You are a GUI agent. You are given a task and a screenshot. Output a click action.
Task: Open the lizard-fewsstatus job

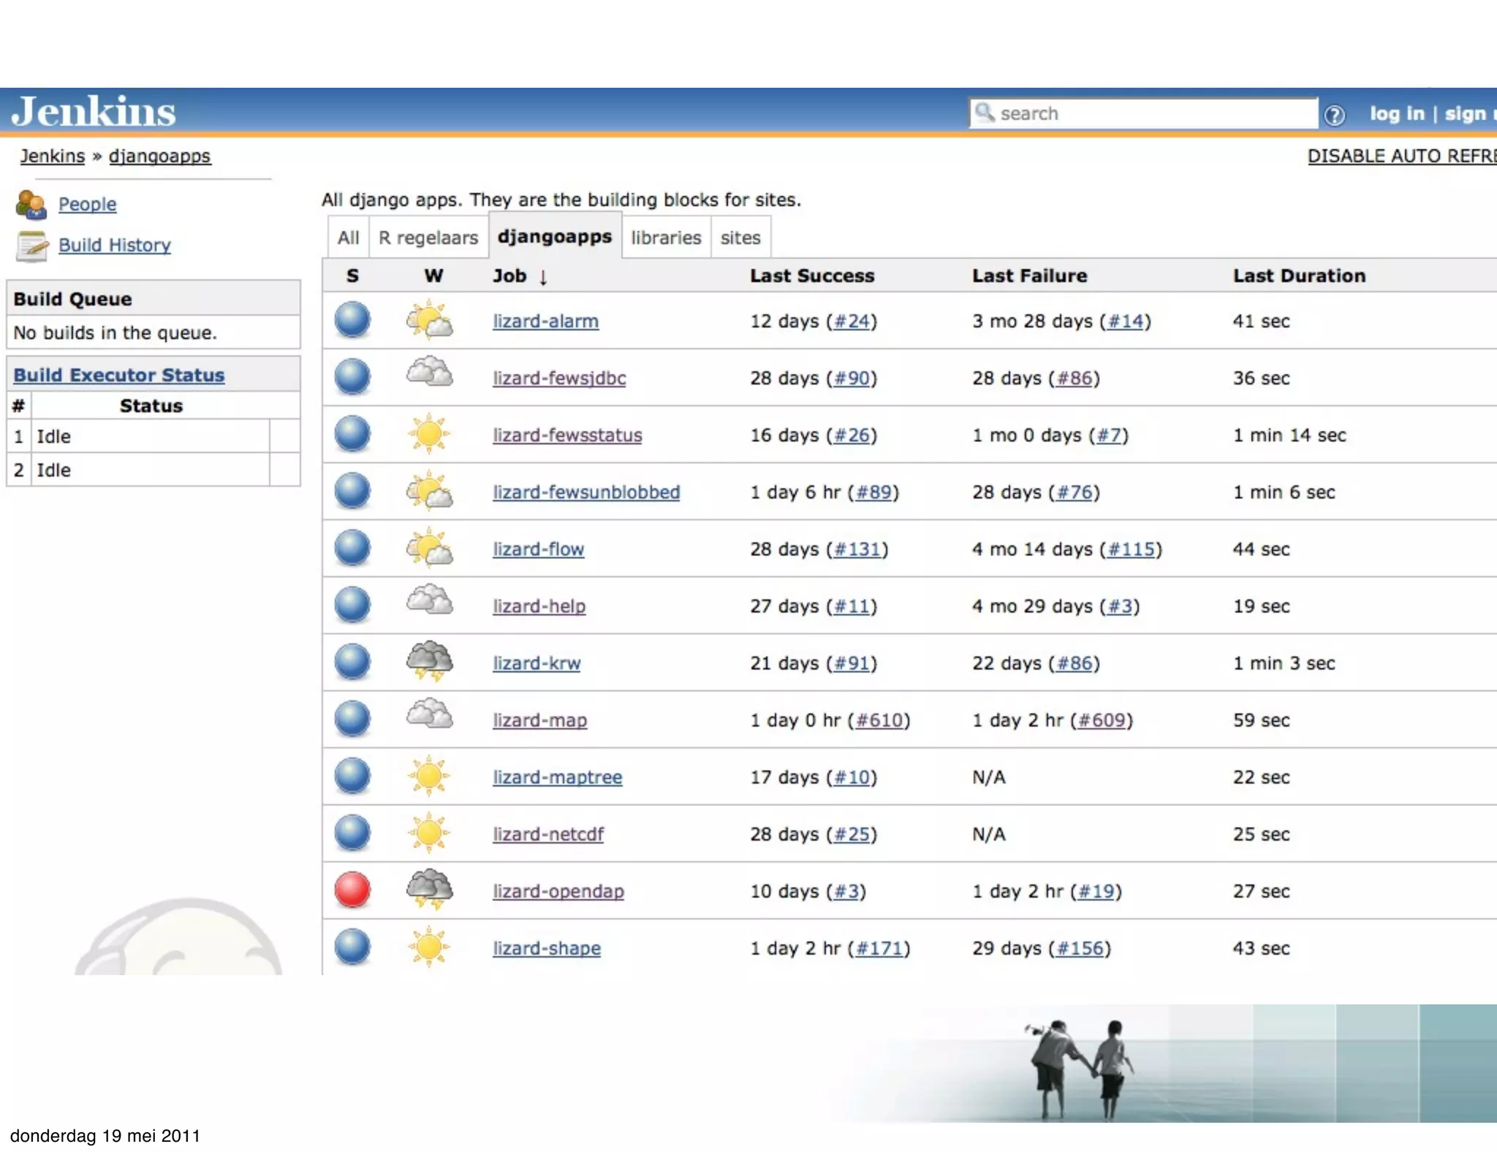tap(567, 435)
